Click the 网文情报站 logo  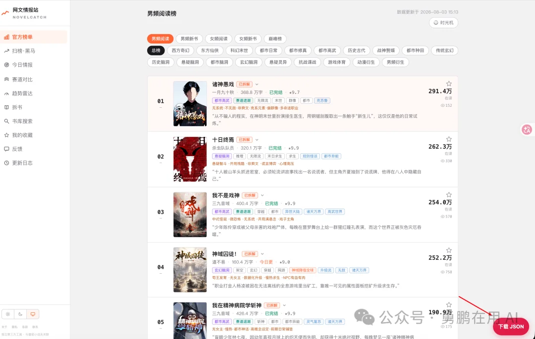tap(24, 13)
